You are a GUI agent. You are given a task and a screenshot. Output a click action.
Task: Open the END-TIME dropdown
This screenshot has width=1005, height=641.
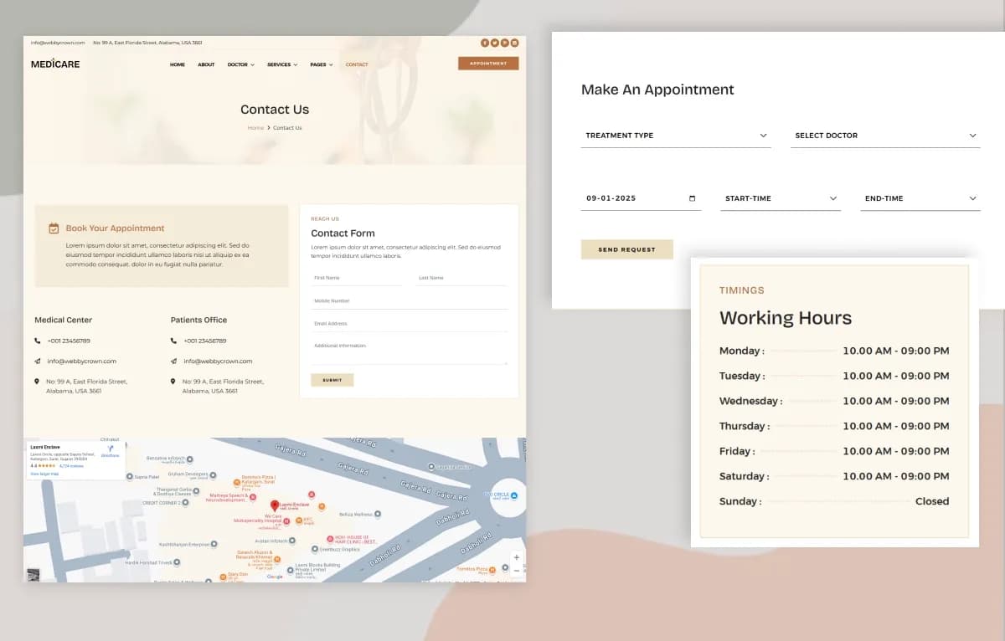[920, 198]
